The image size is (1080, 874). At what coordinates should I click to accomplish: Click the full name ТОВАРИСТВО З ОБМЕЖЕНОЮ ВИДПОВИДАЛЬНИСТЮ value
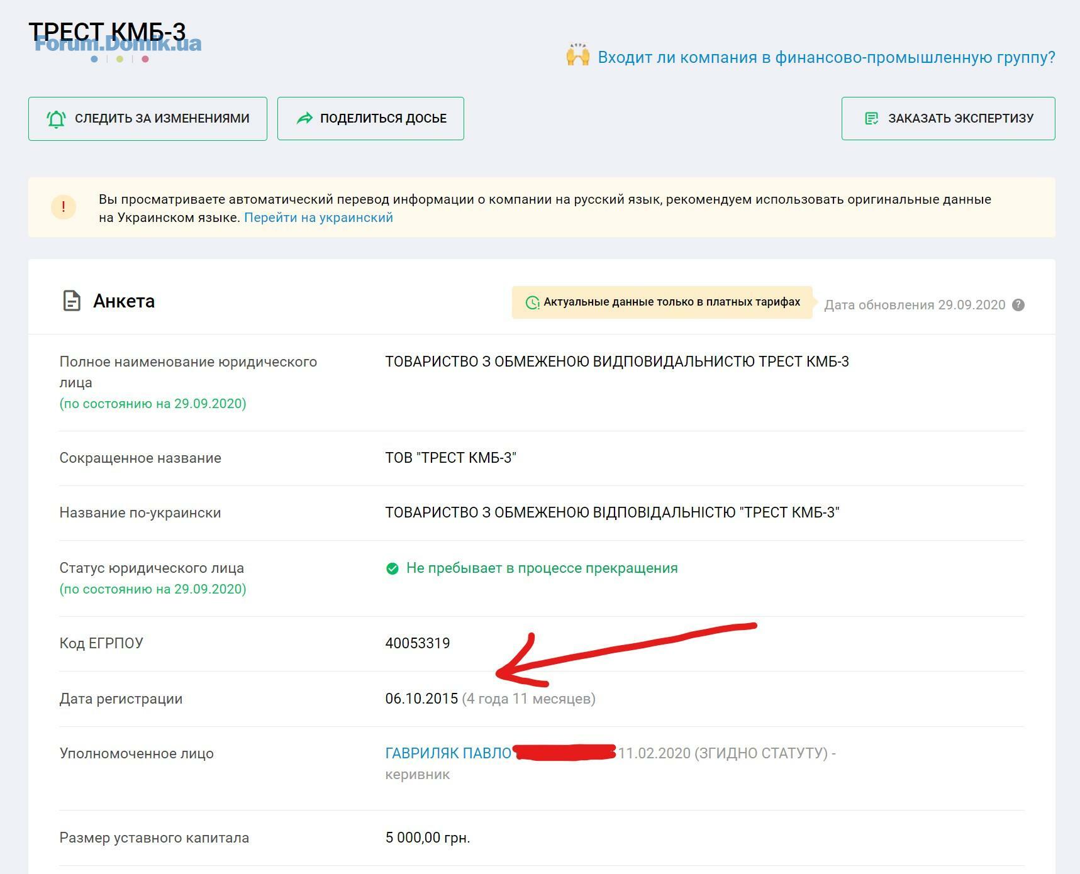617,362
